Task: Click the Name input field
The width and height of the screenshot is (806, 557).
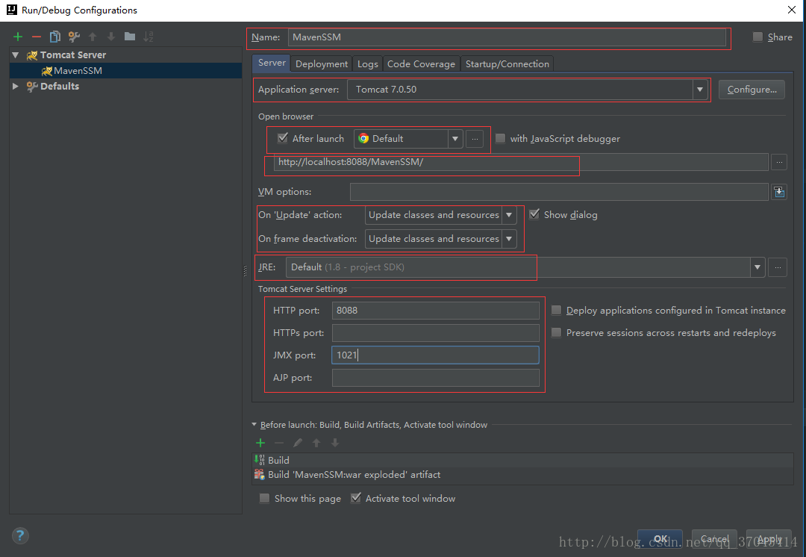Action: click(507, 37)
